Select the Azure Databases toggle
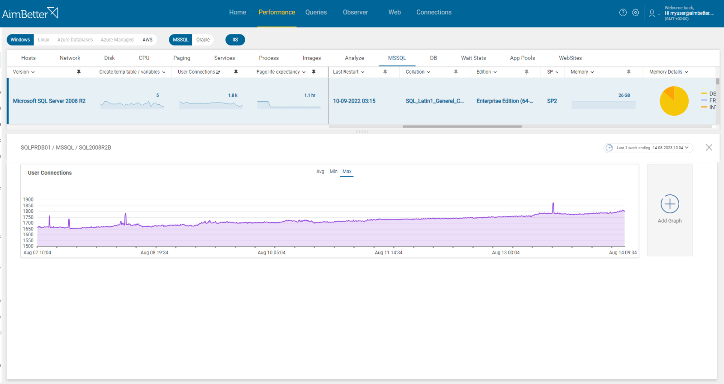Screen dimensions: 724x384 click(75, 40)
